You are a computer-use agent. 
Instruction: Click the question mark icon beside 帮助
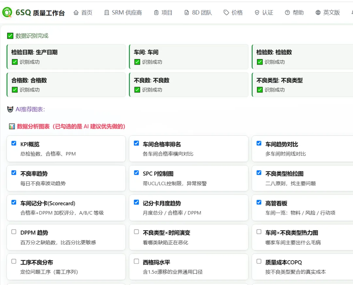[x=287, y=13]
